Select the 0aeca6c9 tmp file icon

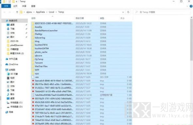[x=33, y=81]
